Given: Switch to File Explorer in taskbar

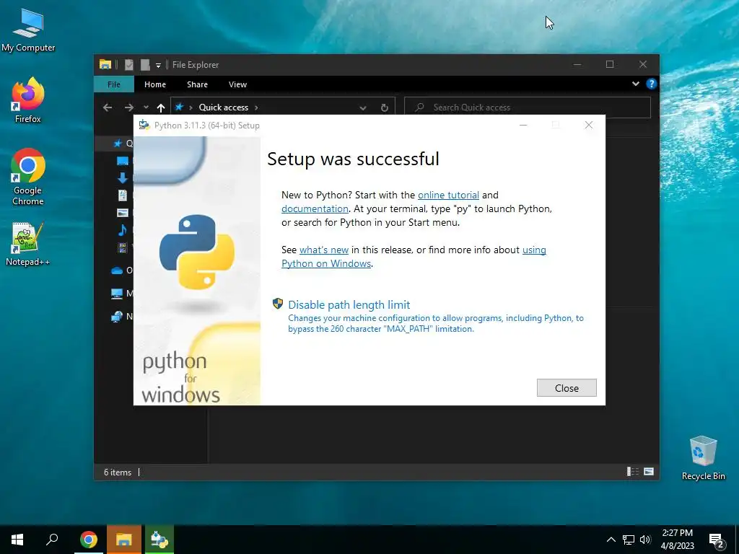Looking at the screenshot, I should tap(124, 540).
